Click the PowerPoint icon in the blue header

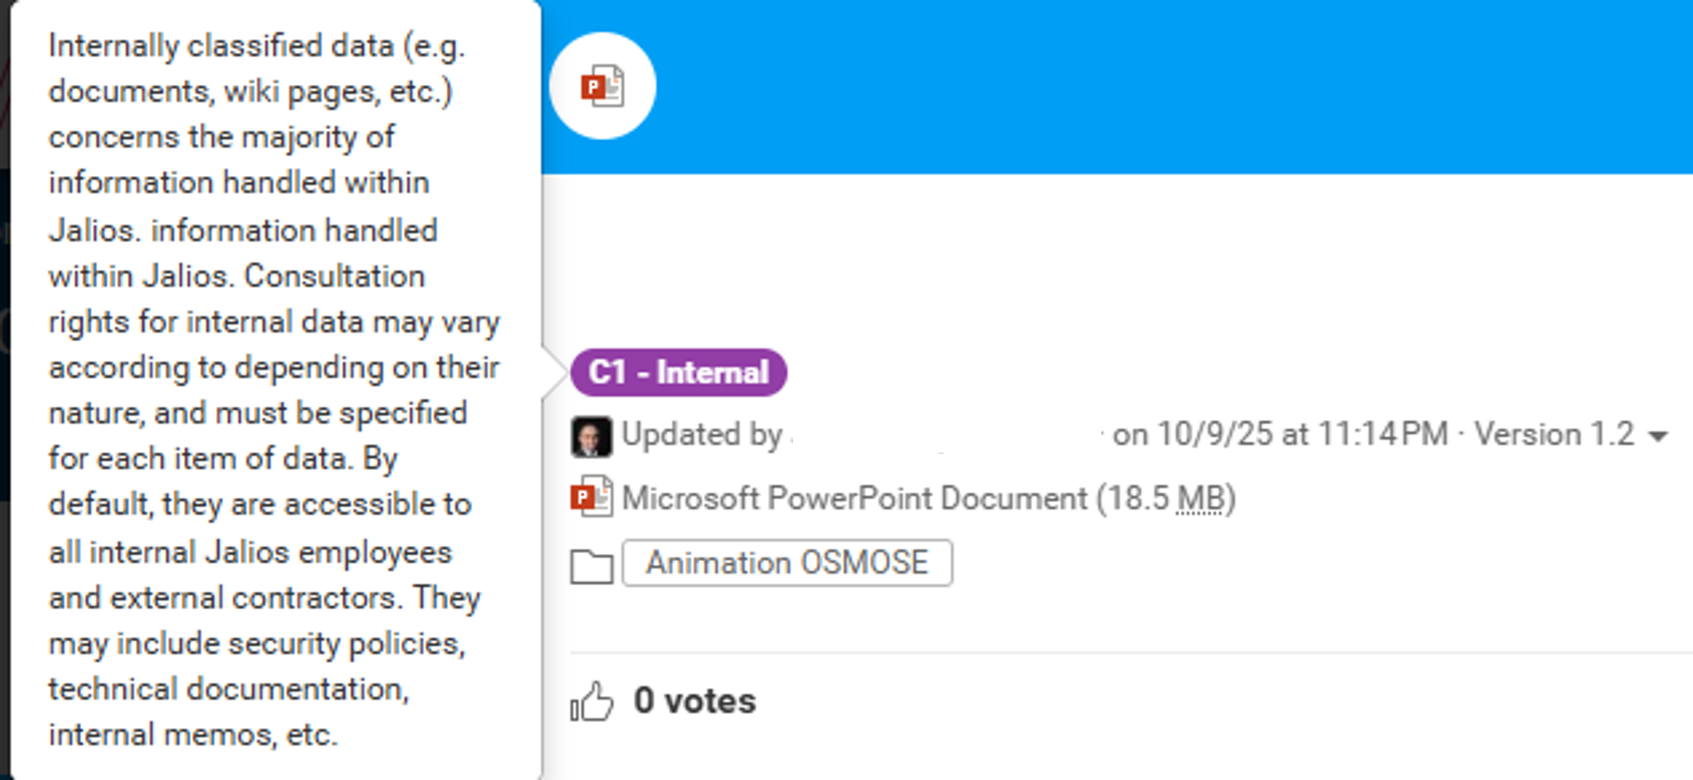(603, 86)
